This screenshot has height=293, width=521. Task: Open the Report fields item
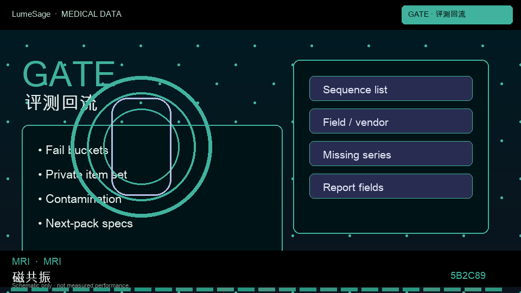coord(391,186)
